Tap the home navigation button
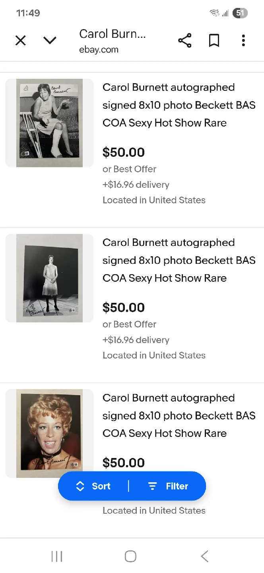The image size is (264, 573). pos(130,556)
